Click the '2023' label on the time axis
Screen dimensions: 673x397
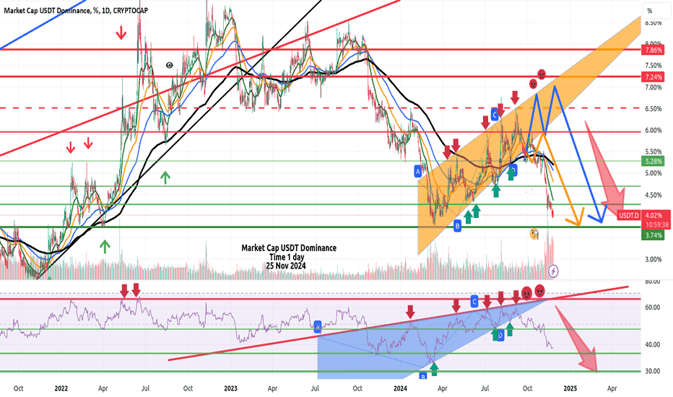230,388
